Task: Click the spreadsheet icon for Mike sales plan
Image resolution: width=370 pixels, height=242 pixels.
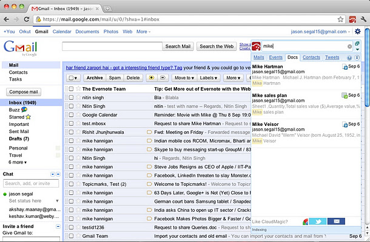Action: click(x=345, y=96)
